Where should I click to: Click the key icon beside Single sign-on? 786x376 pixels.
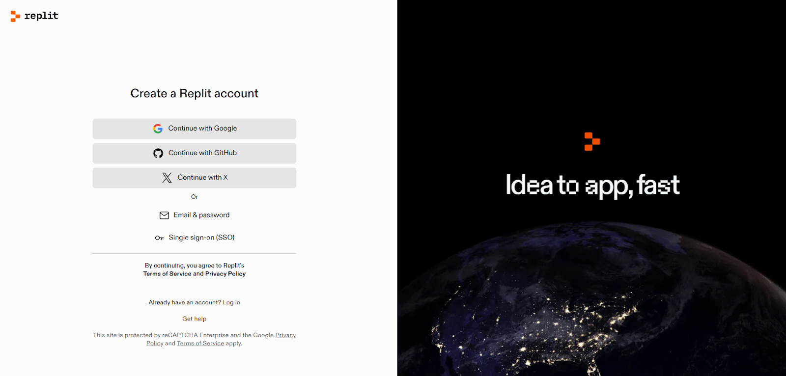tap(160, 238)
